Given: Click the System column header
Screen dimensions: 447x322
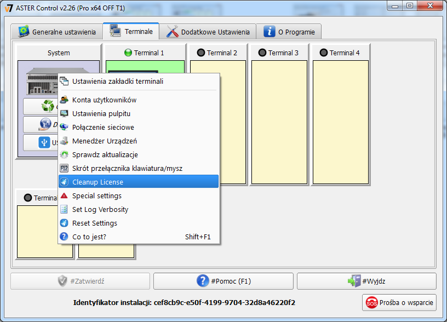Looking at the screenshot, I should click(59, 53).
